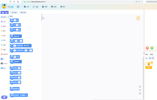Image resolution: width=157 pixels, height=100 pixels.
Task: Click the add extension button at bottom-left
Action: pos(4,97)
